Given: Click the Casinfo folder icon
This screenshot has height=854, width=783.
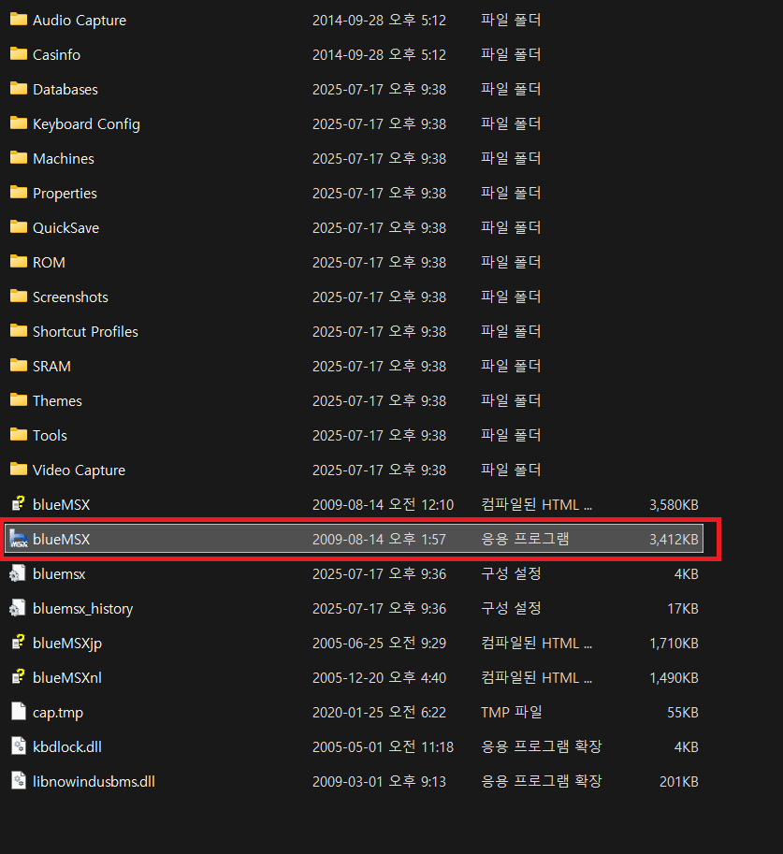Looking at the screenshot, I should coord(19,54).
